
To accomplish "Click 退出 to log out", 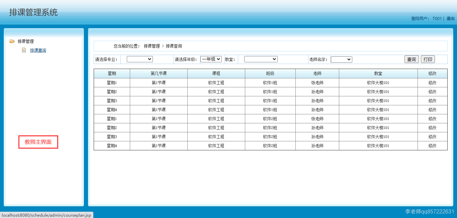I will click(x=451, y=19).
